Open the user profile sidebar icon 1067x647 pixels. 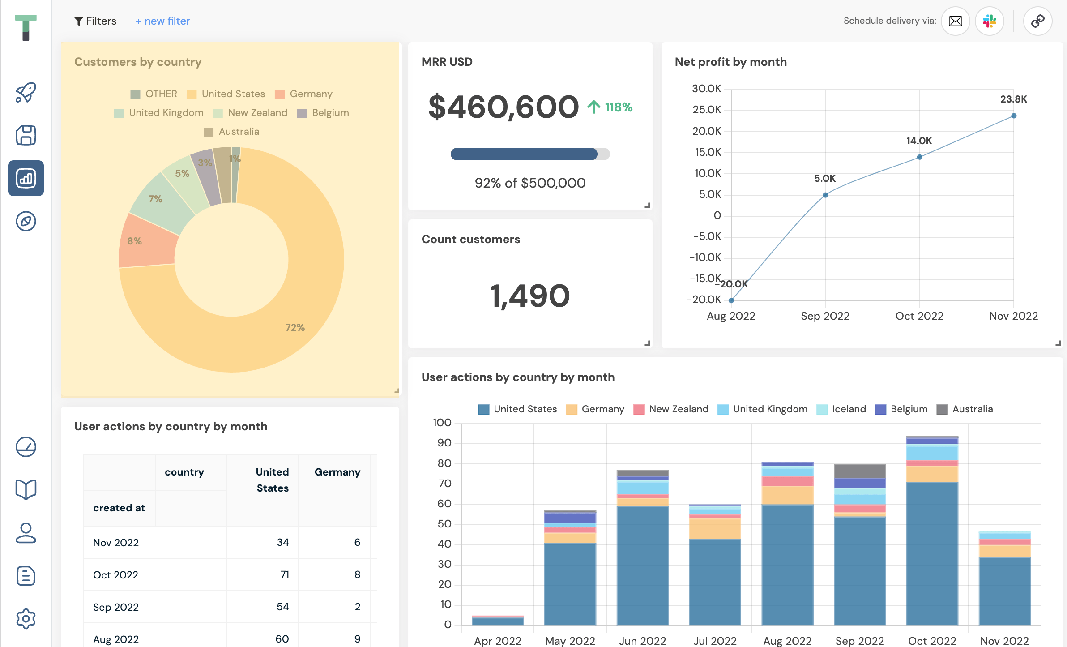[x=26, y=533]
